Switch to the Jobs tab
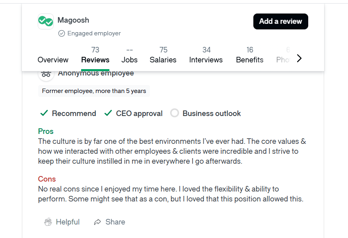Screen dimensions: 348x238 tap(129, 60)
